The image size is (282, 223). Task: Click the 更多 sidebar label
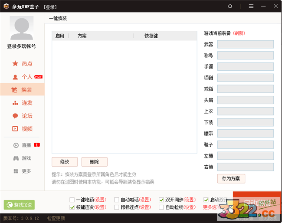pos(26,171)
